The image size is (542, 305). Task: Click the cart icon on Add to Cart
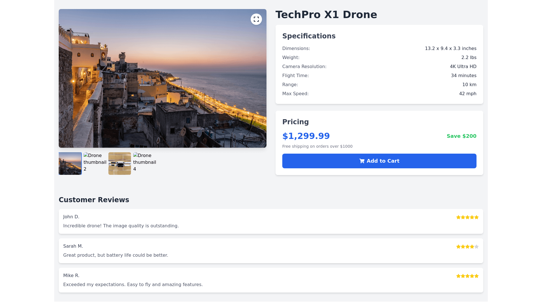pyautogui.click(x=362, y=161)
